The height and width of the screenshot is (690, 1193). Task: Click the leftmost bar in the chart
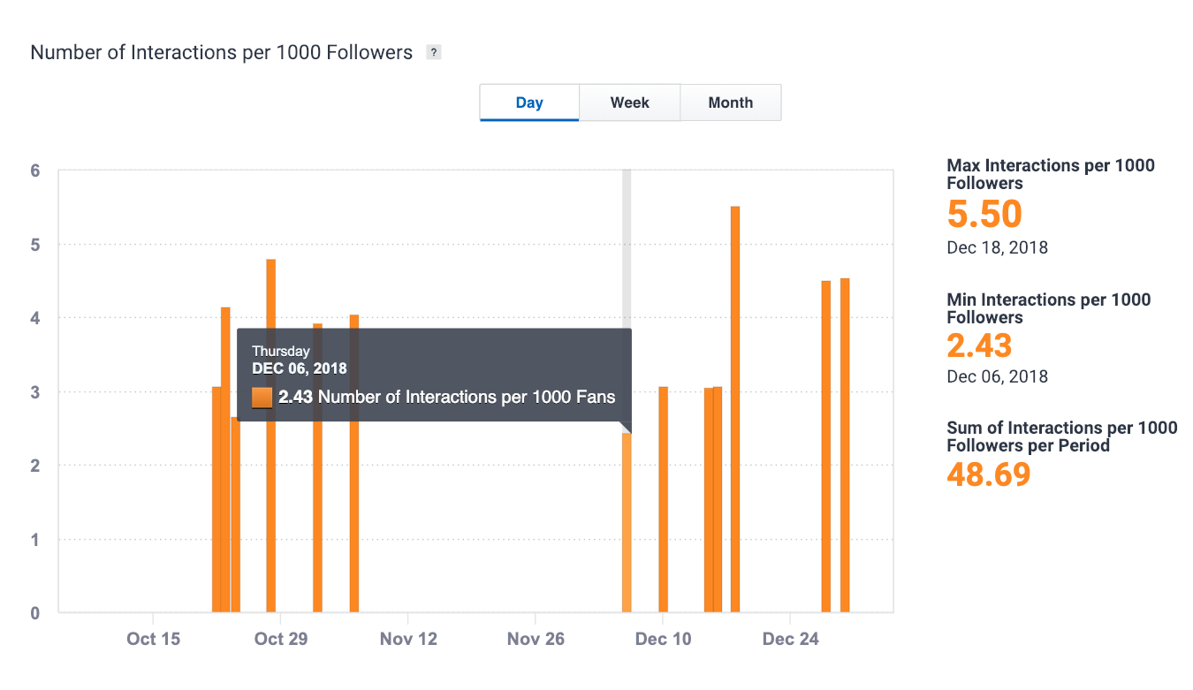[x=217, y=498]
